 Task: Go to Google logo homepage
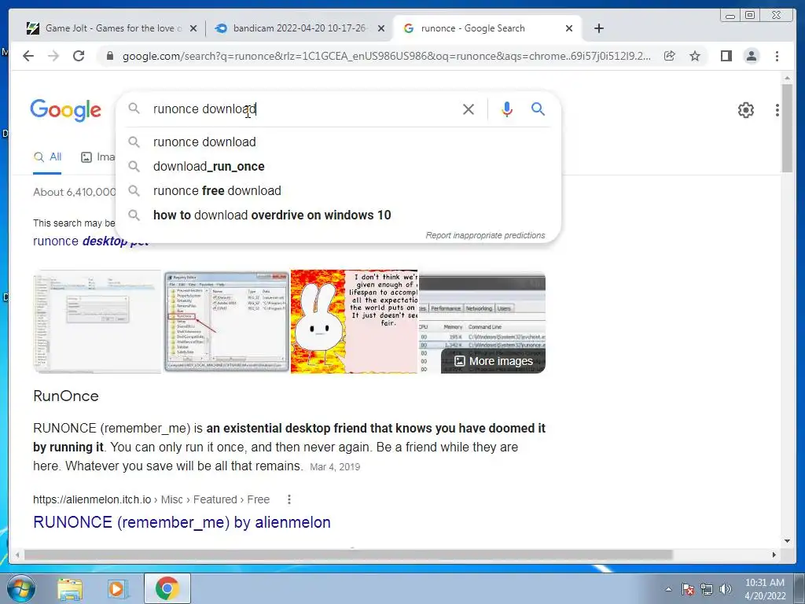tap(65, 110)
